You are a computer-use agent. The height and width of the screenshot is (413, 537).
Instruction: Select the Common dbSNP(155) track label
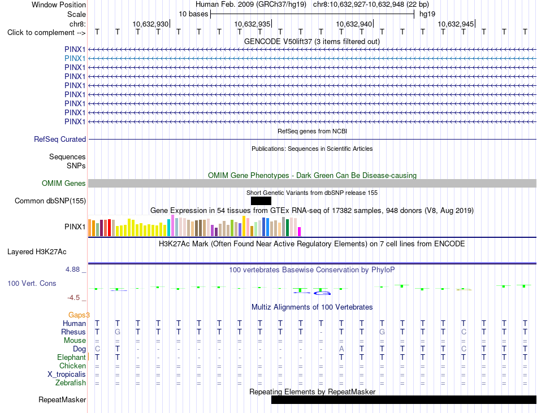click(50, 201)
